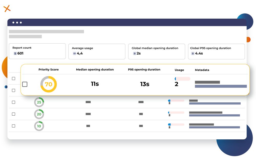
Task: Tick the checkbox in the score 70 row
Action: pos(25,84)
